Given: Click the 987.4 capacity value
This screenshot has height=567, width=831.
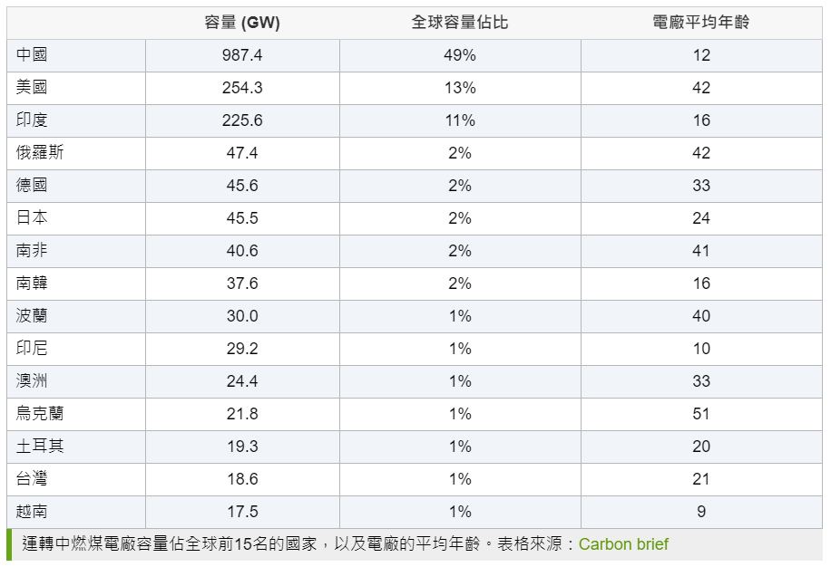Looking at the screenshot, I should tap(242, 55).
